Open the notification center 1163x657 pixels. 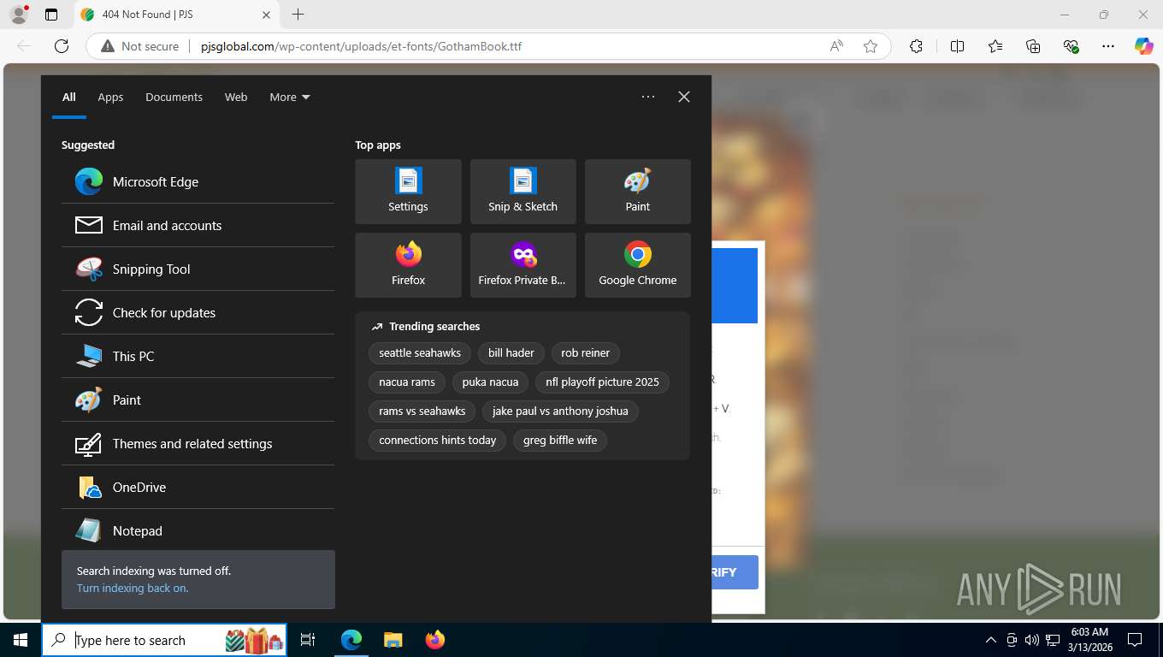click(1135, 640)
